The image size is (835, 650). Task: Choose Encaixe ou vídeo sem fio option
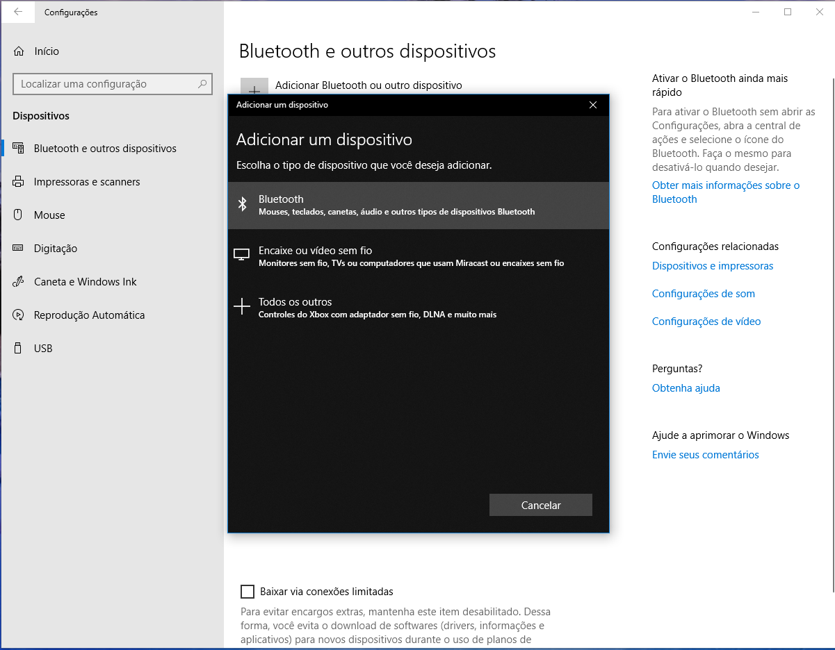tap(419, 256)
